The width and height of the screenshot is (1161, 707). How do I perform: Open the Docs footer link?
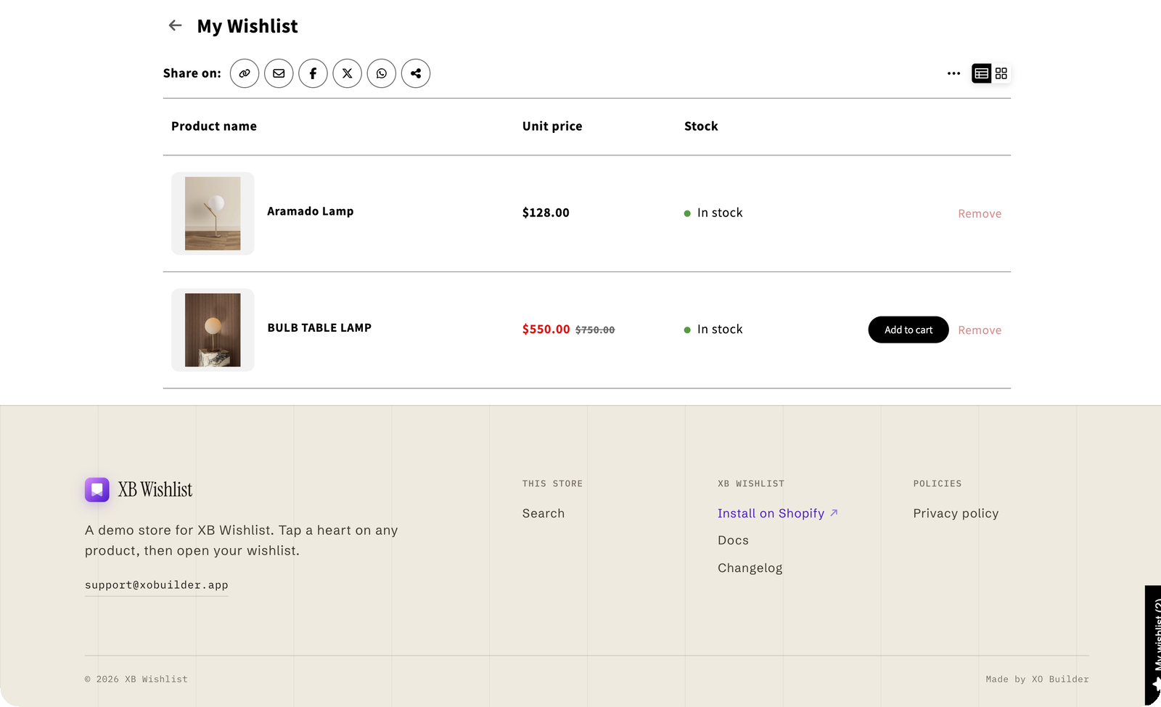[x=733, y=540]
